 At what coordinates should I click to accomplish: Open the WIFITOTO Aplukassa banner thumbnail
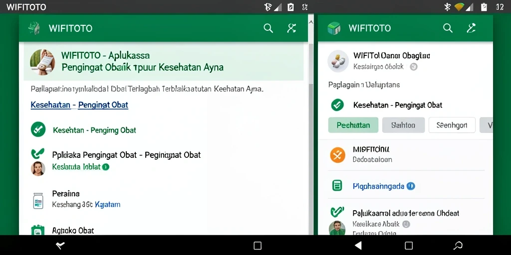tap(42, 62)
